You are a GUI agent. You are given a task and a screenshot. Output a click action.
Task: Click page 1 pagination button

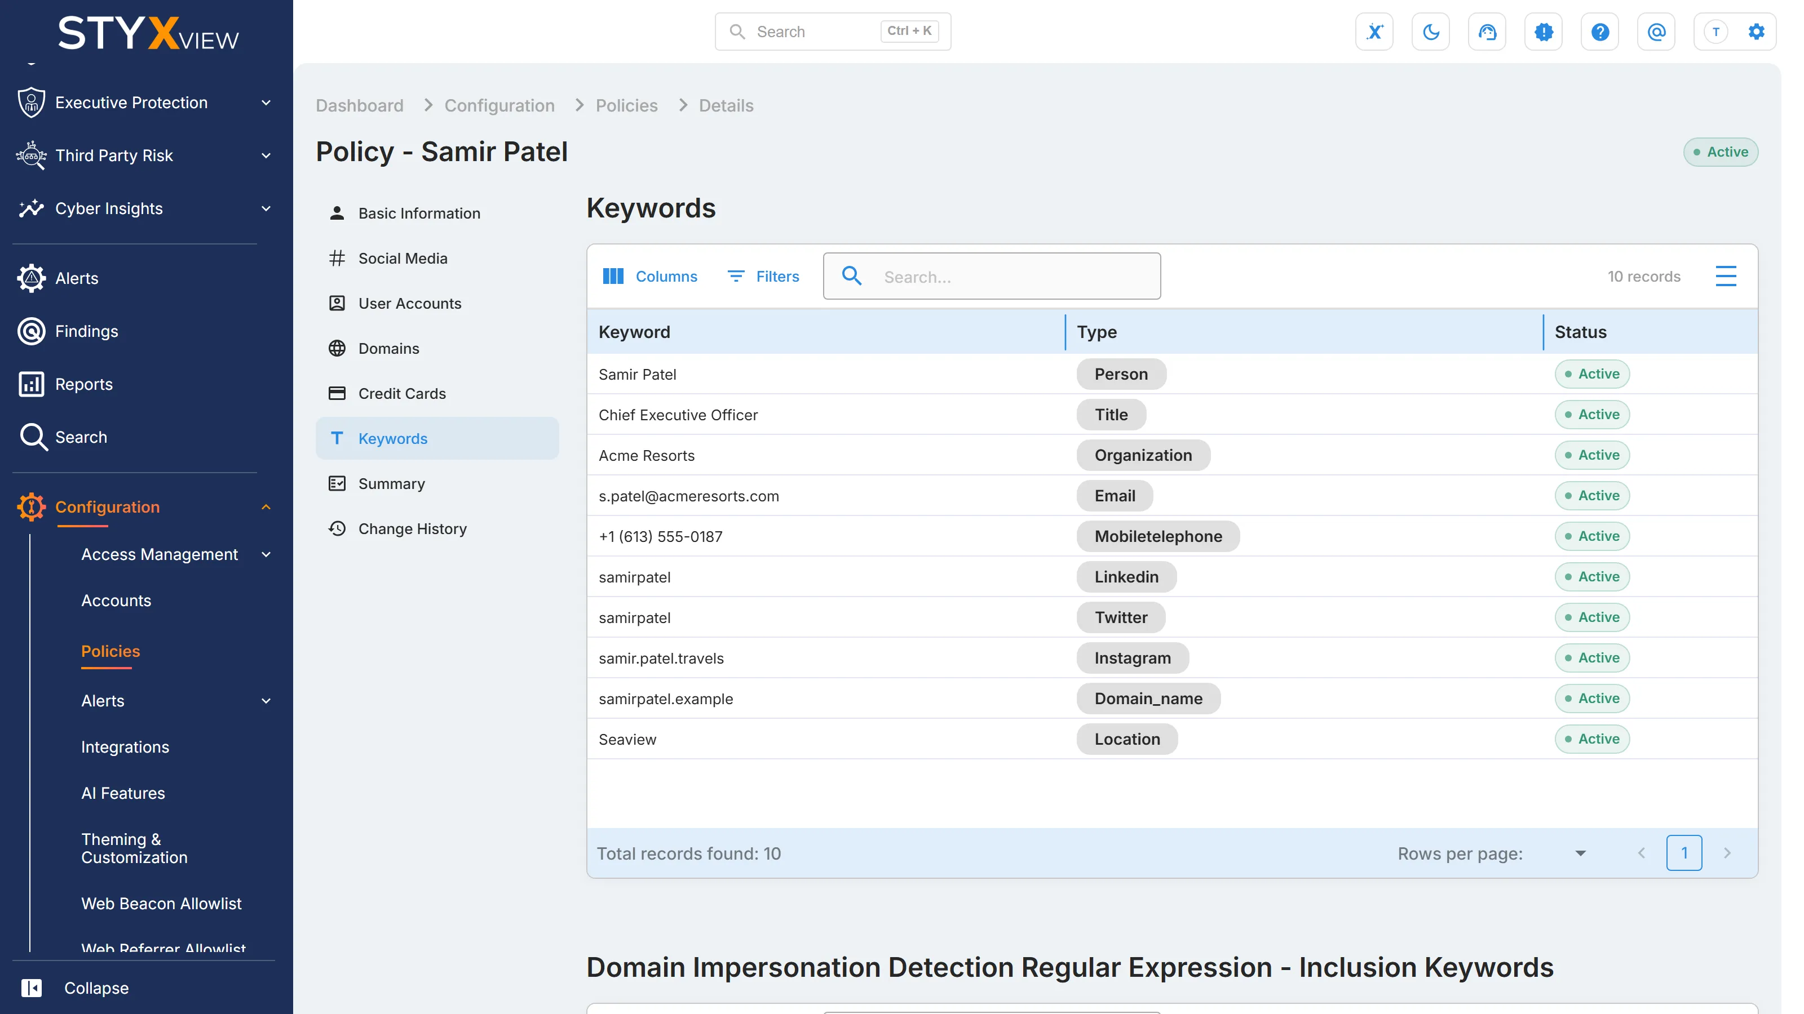(1684, 853)
